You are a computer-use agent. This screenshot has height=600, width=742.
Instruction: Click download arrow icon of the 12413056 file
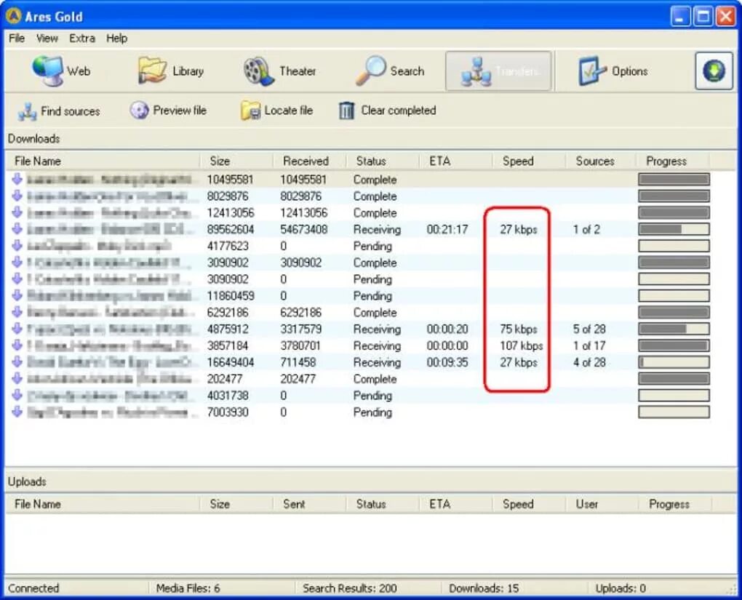(17, 212)
